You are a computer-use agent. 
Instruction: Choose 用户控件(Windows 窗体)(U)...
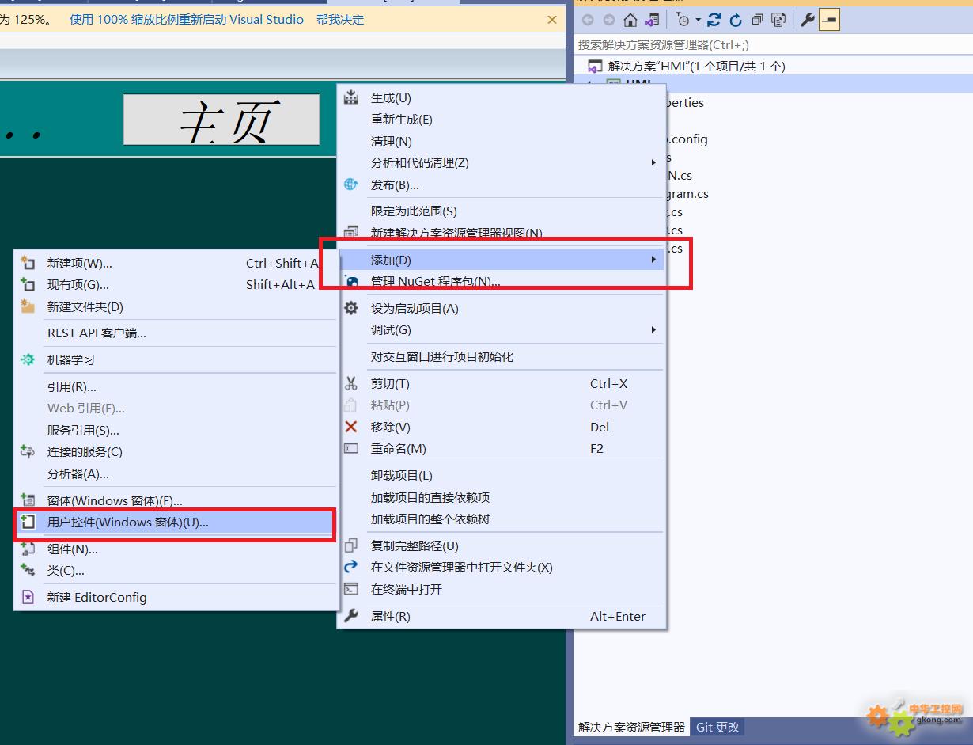click(x=176, y=523)
